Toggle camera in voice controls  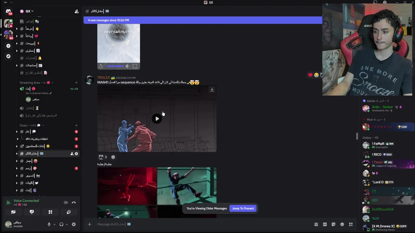click(x=13, y=212)
